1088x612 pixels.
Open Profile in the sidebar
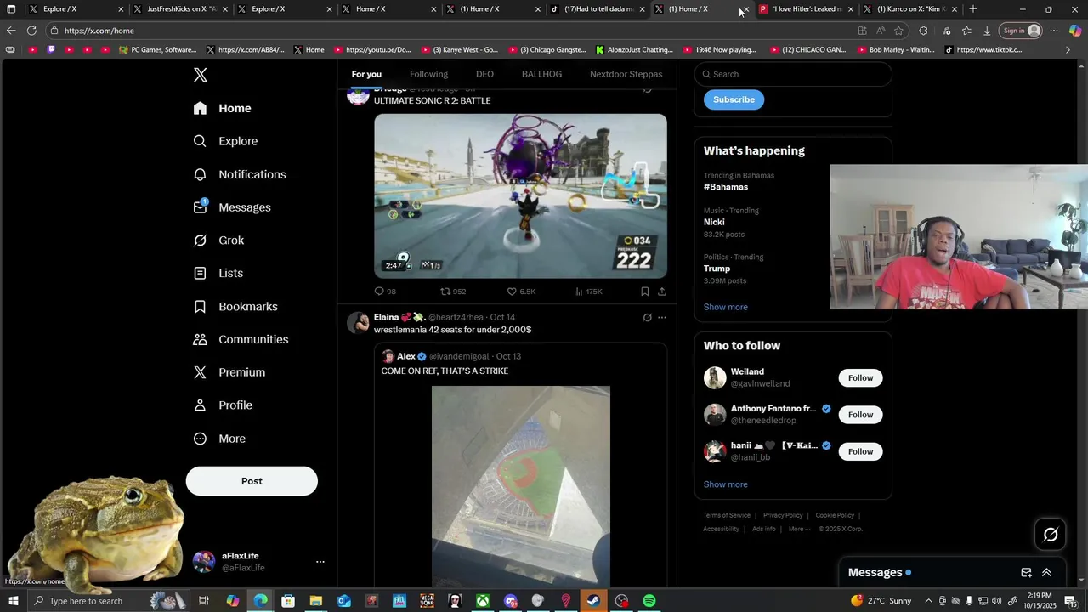click(x=223, y=405)
